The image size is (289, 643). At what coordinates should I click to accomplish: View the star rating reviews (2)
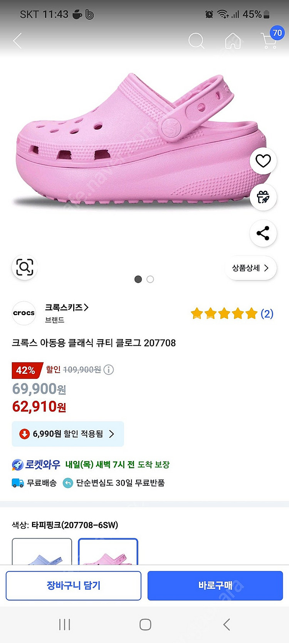(x=232, y=314)
